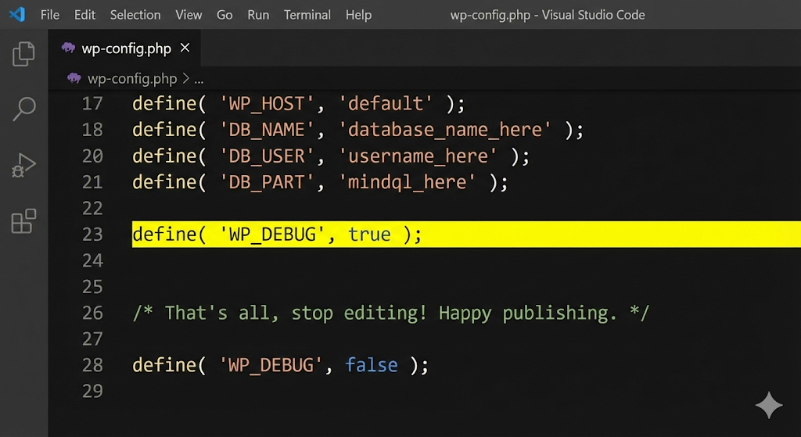This screenshot has height=437, width=801.
Task: Click the 'username_here' value
Action: (418, 156)
